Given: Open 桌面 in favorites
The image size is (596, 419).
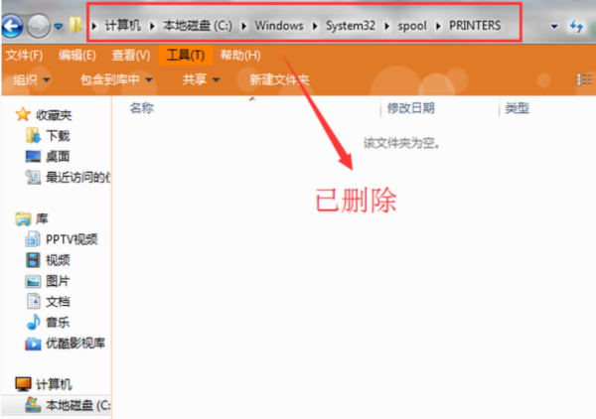Looking at the screenshot, I should (x=58, y=156).
